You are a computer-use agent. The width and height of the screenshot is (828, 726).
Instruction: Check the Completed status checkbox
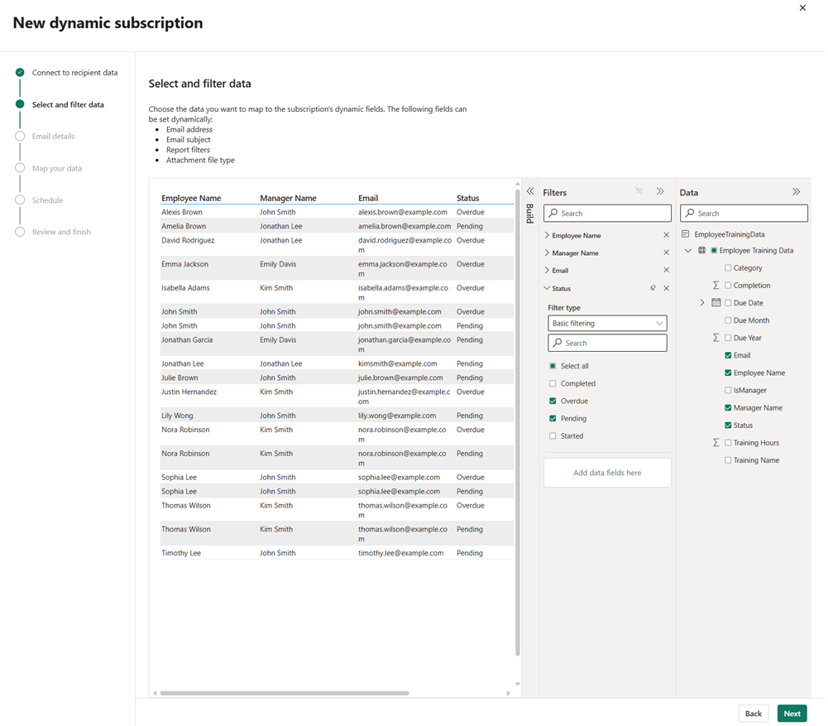553,383
